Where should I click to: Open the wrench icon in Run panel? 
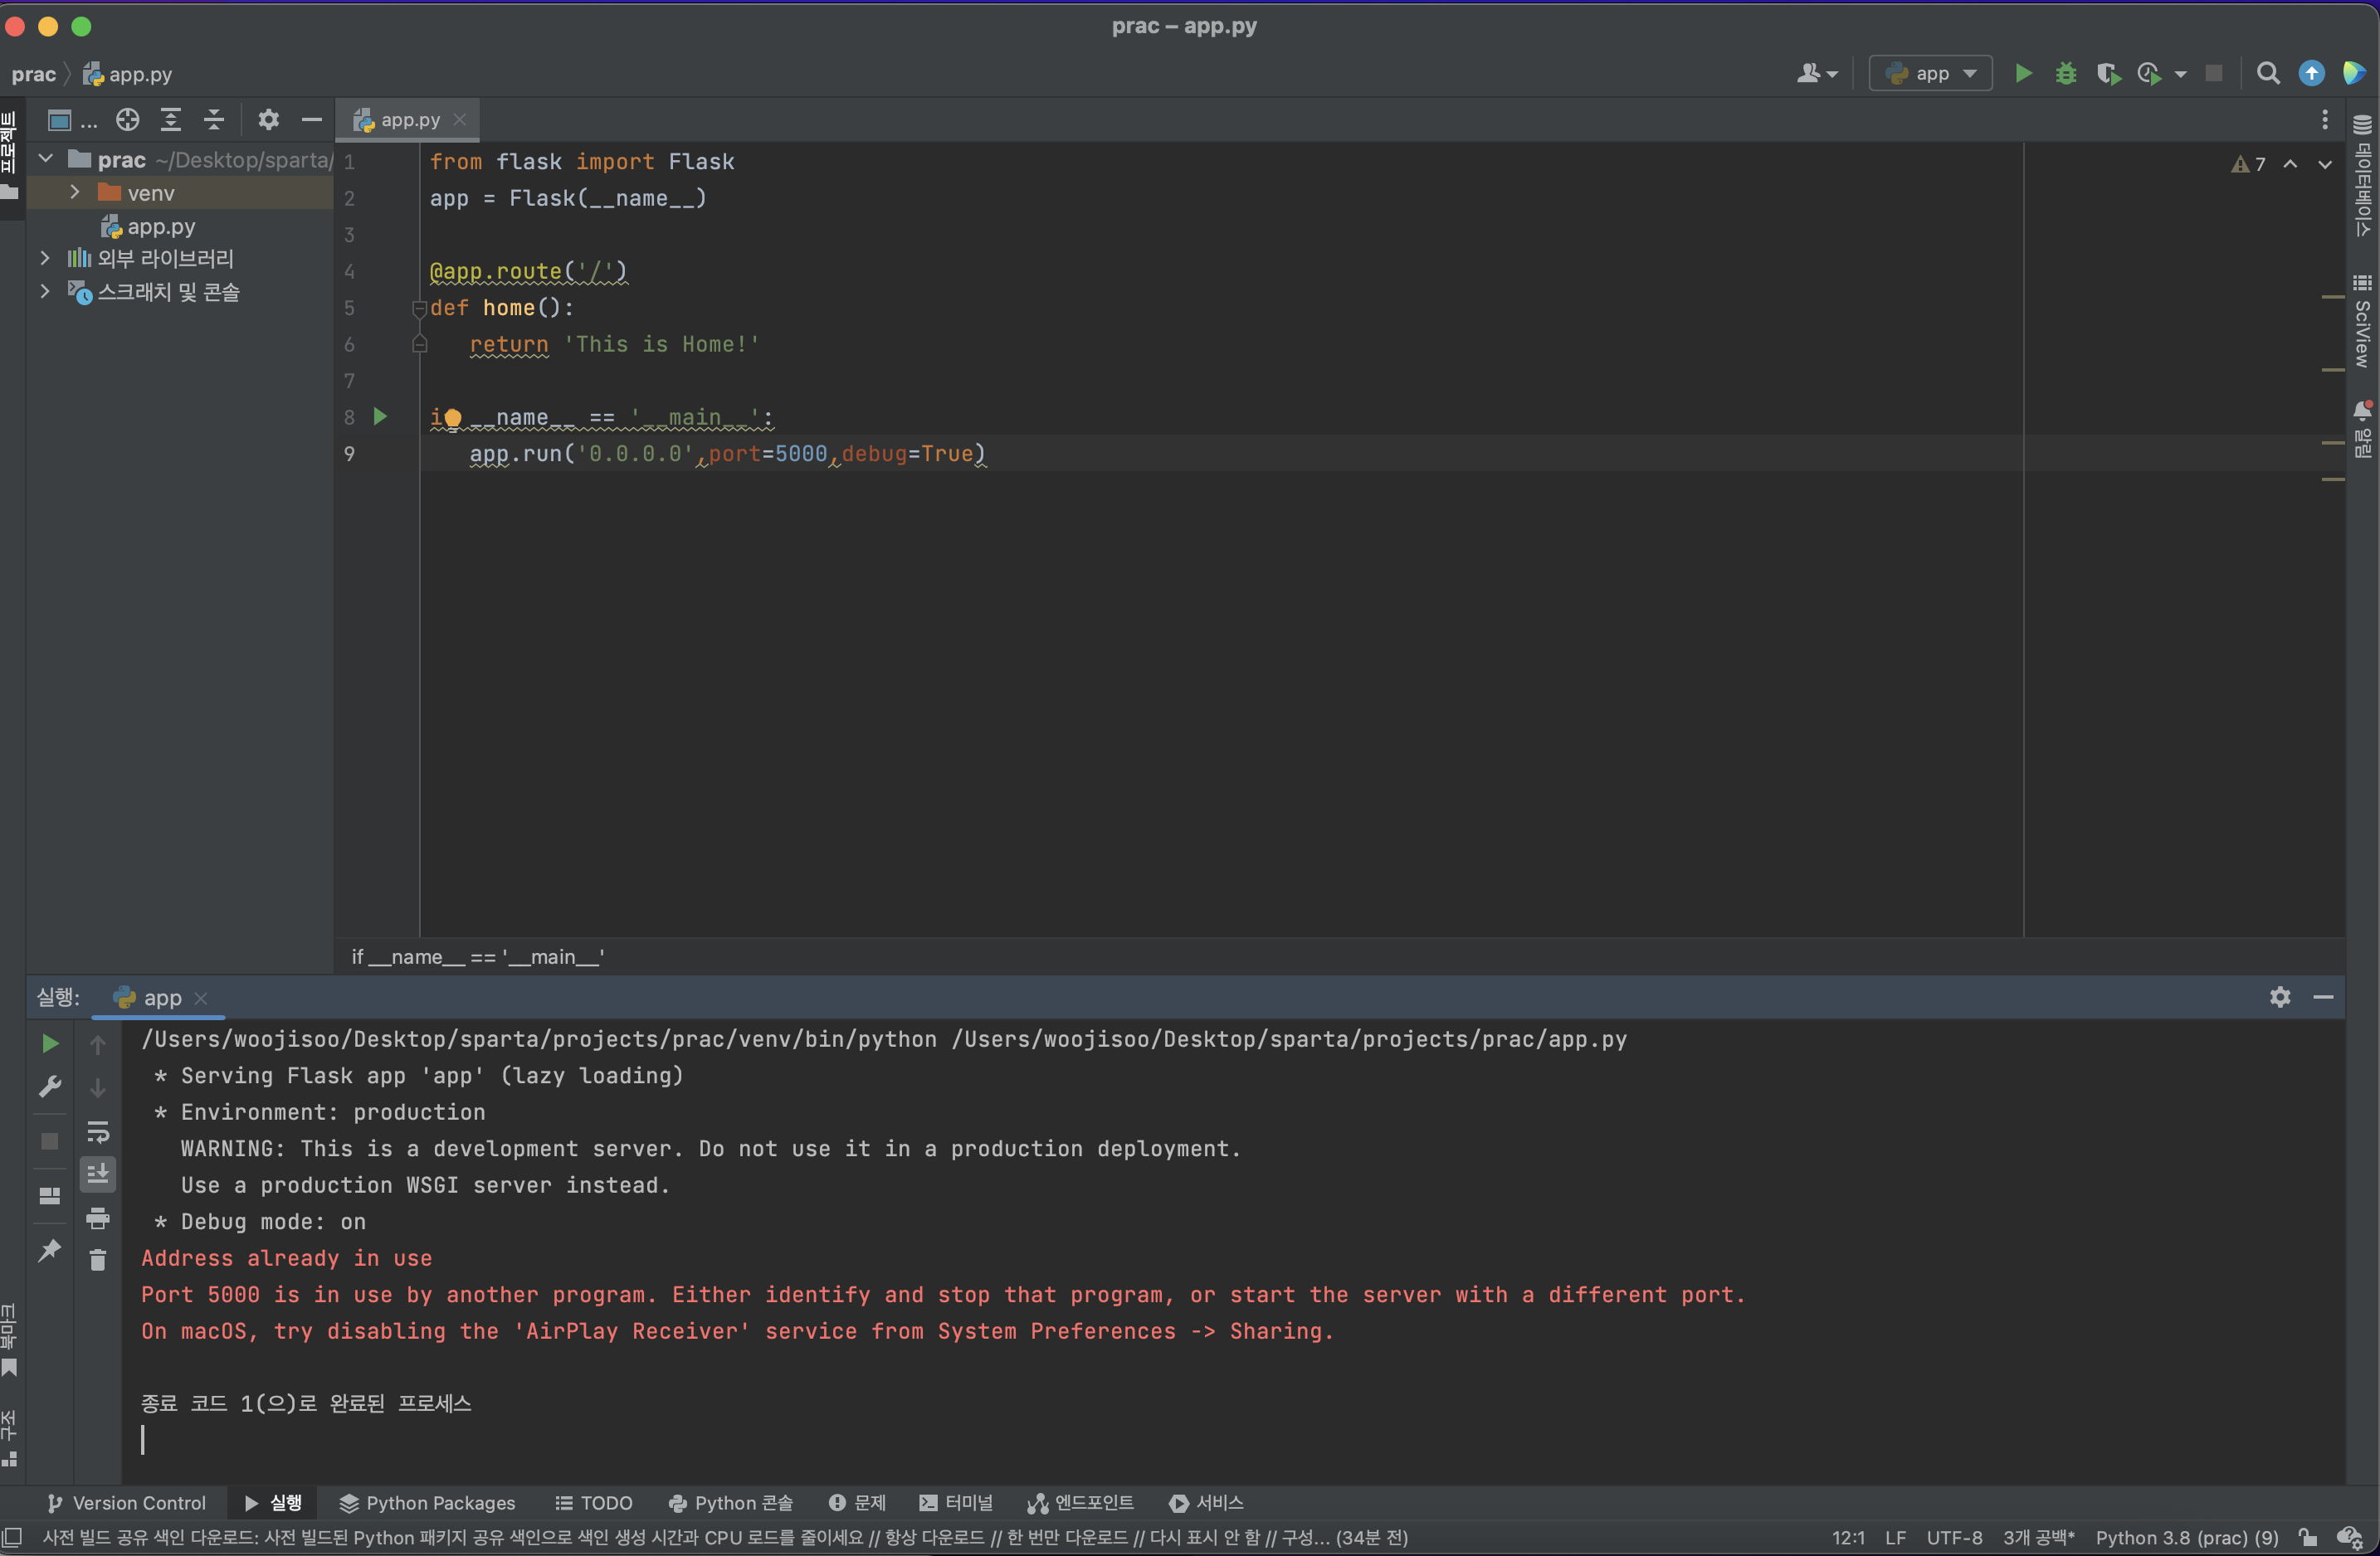[x=50, y=1087]
